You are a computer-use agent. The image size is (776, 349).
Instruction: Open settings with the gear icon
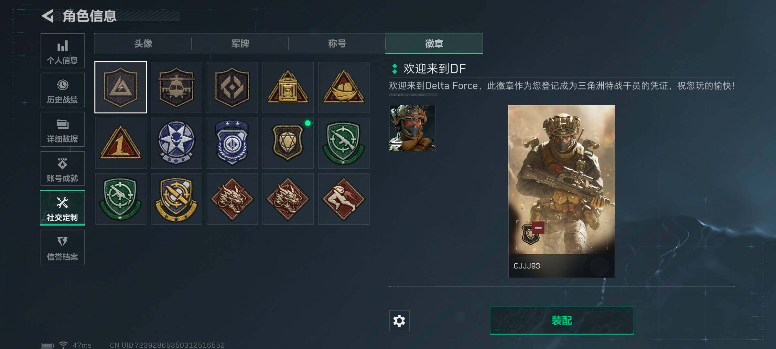pos(399,321)
